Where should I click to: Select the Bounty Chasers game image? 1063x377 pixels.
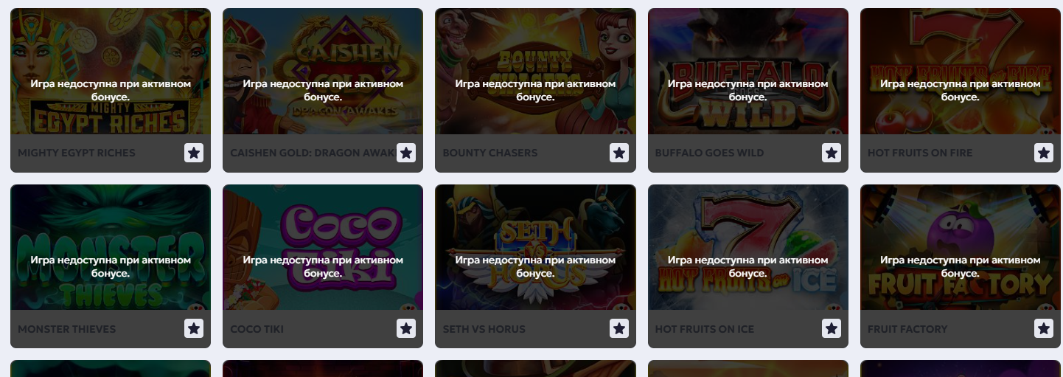point(535,72)
